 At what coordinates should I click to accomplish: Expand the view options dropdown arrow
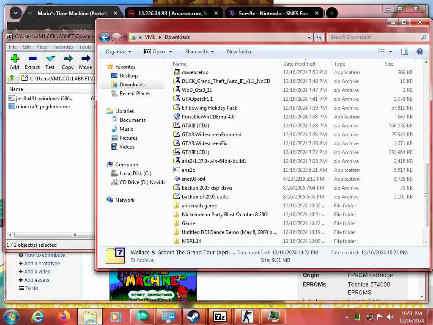(390, 52)
